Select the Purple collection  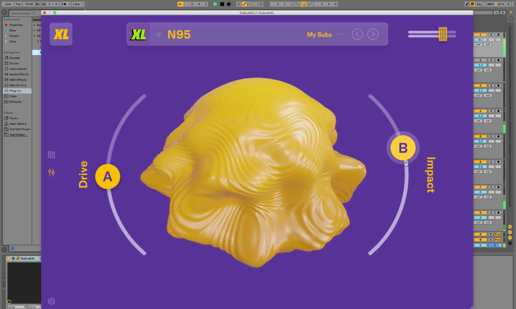pos(14,36)
